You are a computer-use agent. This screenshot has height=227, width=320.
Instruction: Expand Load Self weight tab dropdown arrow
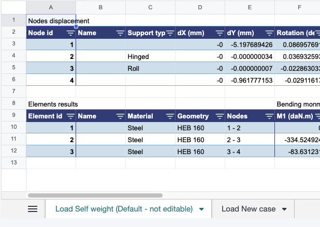pyautogui.click(x=201, y=209)
